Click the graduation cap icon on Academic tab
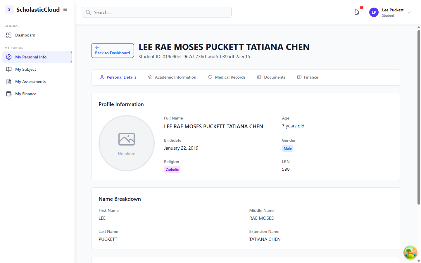The width and height of the screenshot is (421, 263). point(150,77)
